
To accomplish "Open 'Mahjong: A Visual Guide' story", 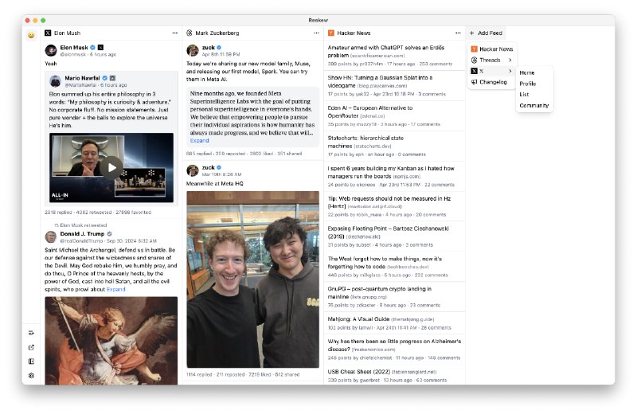I will click(x=359, y=319).
